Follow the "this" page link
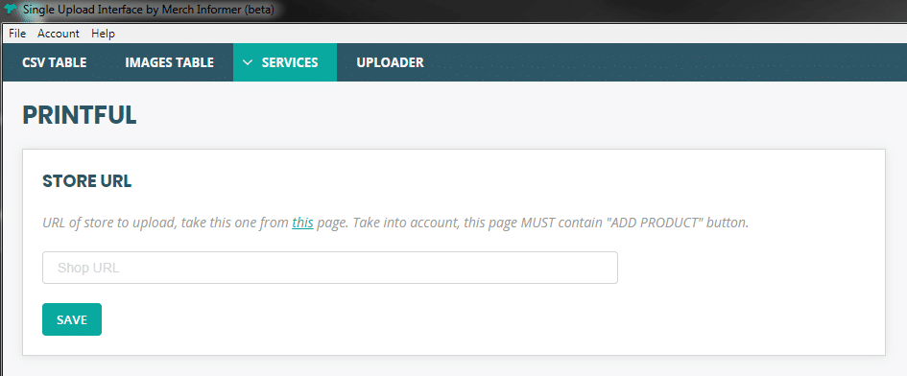907x376 pixels. pyautogui.click(x=302, y=223)
